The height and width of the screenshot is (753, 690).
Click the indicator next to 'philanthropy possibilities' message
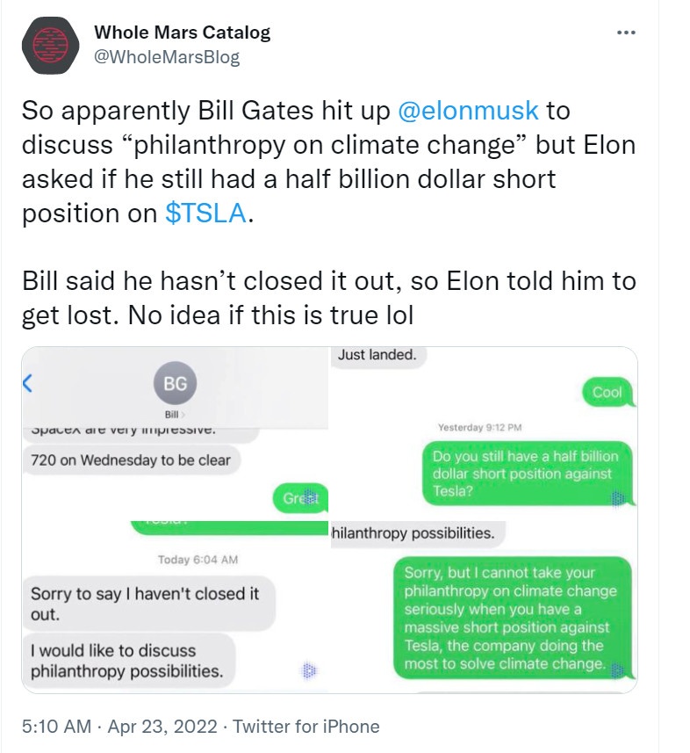pyautogui.click(x=307, y=670)
